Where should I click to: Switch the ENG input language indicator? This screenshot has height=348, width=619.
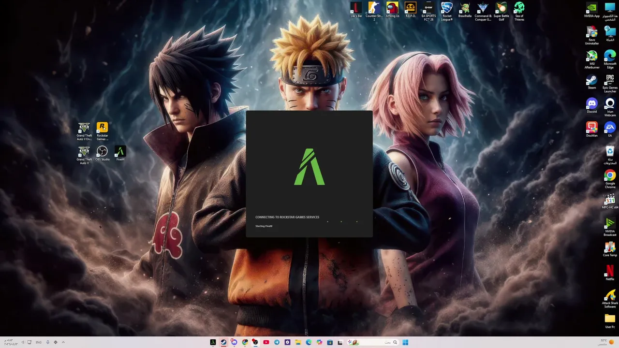coord(39,342)
